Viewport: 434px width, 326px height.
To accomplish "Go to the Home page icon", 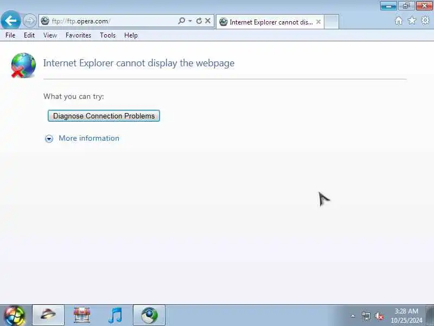I will [x=399, y=21].
